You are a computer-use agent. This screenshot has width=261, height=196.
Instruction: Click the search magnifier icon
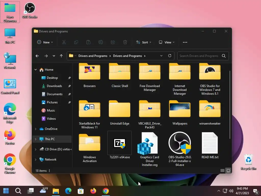click(224, 56)
